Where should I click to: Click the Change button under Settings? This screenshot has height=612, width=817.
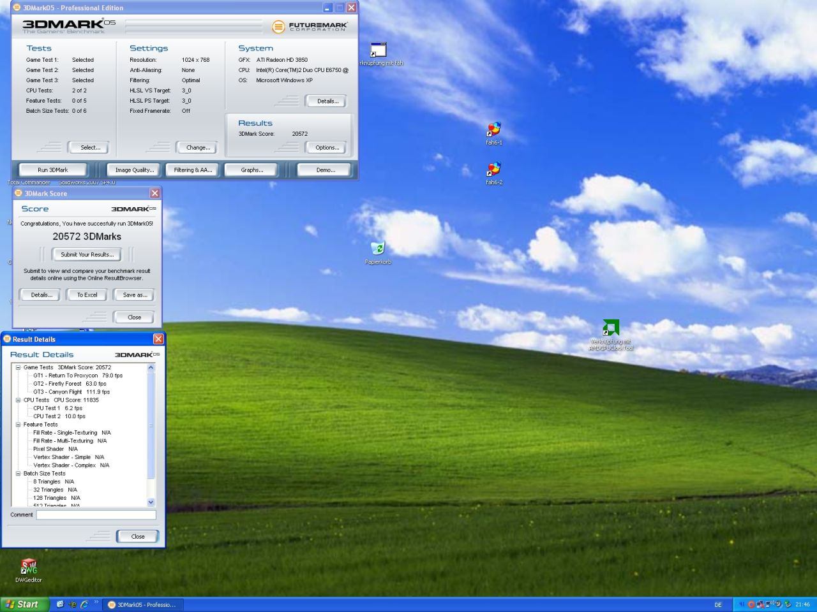point(198,148)
